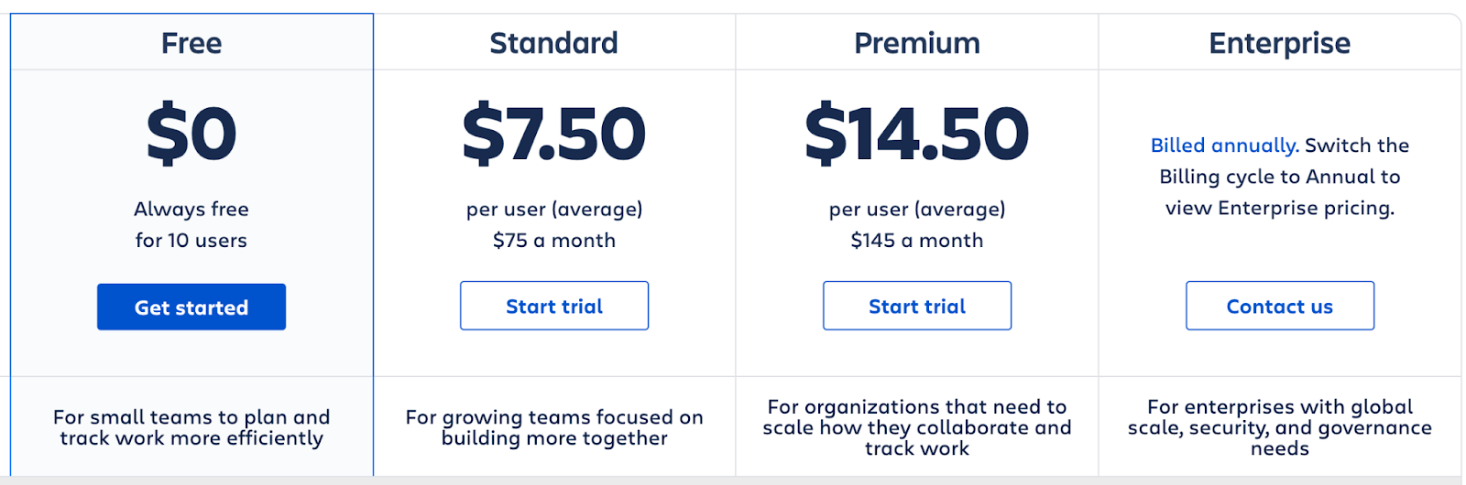Click the $75 a month text
Image resolution: width=1466 pixels, height=485 pixels.
pyautogui.click(x=554, y=241)
